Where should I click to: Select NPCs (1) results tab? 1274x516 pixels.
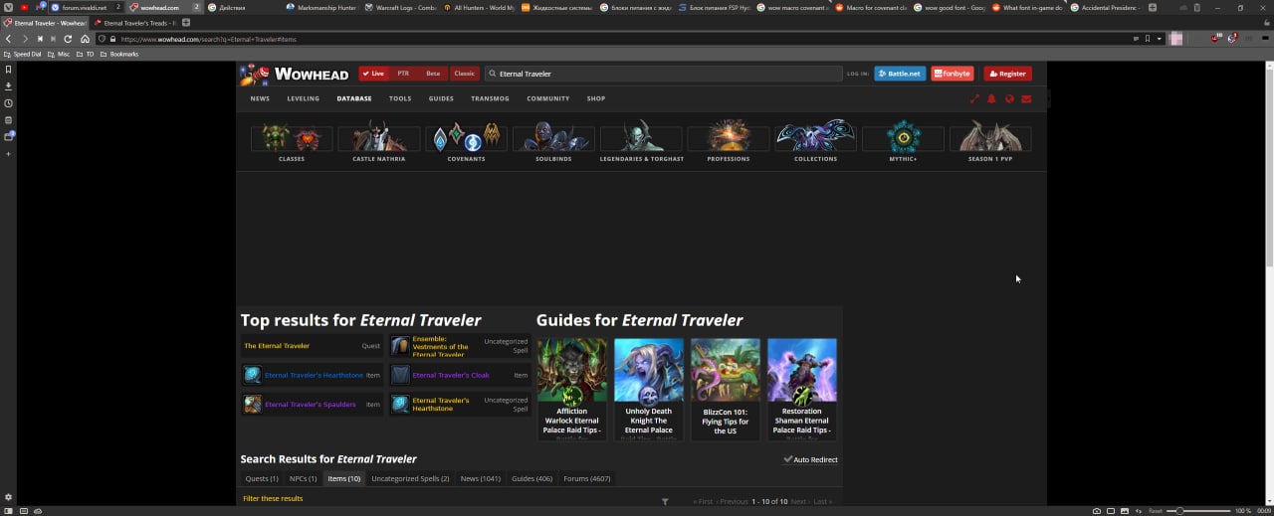pos(304,478)
